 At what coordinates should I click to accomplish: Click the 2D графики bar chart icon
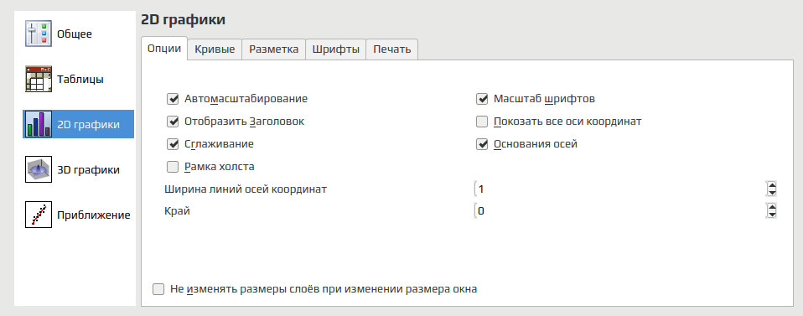39,124
